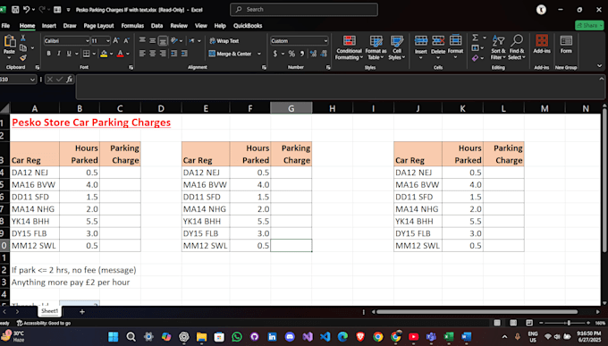Click the Fill Color yellow swatch
The height and width of the screenshot is (346, 608).
(x=104, y=54)
